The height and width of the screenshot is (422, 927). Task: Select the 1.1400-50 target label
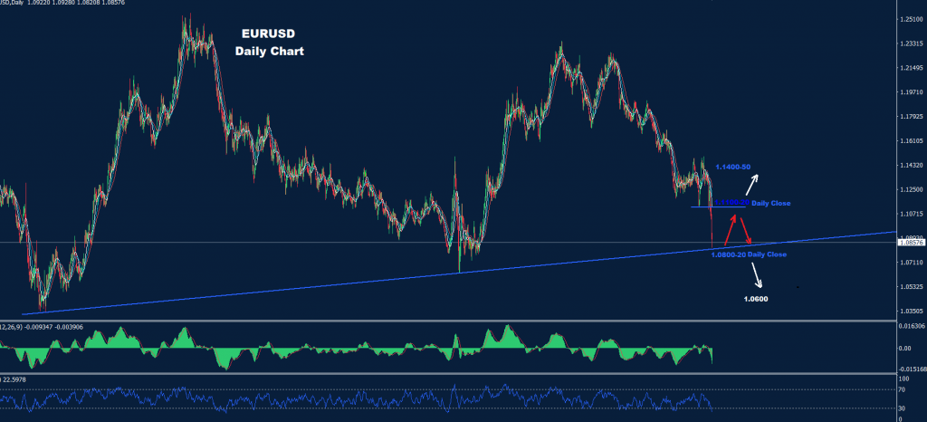click(732, 168)
